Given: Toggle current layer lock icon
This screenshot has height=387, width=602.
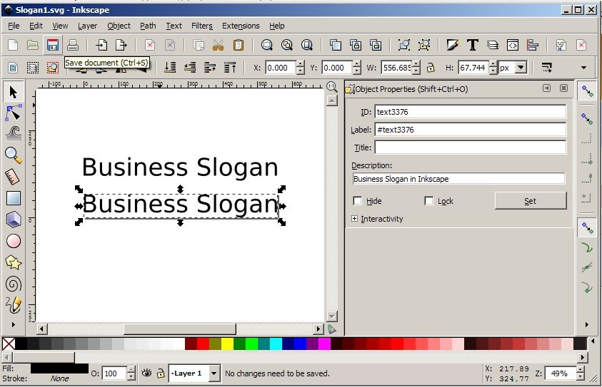Looking at the screenshot, I should [x=161, y=373].
